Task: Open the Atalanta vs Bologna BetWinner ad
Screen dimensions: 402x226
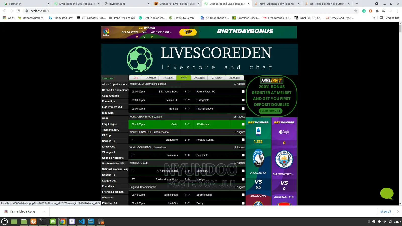Action: (x=258, y=161)
